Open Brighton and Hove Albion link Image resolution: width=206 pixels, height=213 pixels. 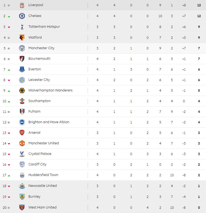coord(49,122)
